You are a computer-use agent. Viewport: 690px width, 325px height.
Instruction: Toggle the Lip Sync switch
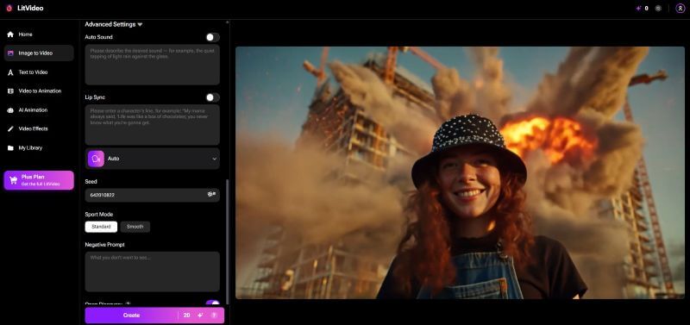tap(212, 97)
